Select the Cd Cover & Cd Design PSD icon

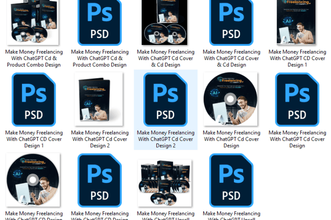[231, 22]
